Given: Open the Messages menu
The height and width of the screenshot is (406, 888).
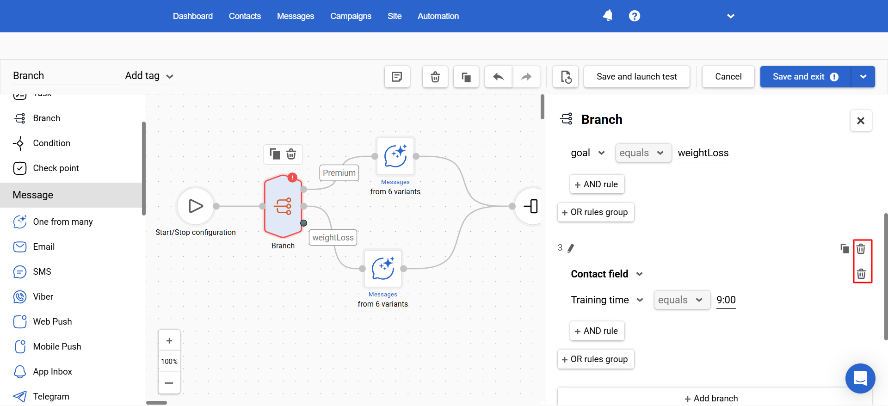Looking at the screenshot, I should click(x=296, y=16).
